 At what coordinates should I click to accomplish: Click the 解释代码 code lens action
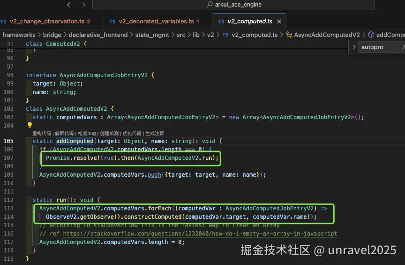tap(64, 133)
